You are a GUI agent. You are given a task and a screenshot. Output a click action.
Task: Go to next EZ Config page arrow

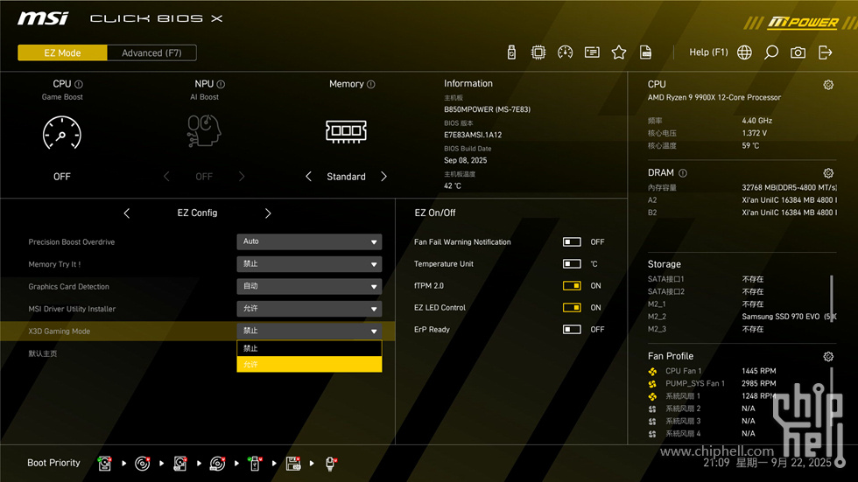[x=268, y=213]
